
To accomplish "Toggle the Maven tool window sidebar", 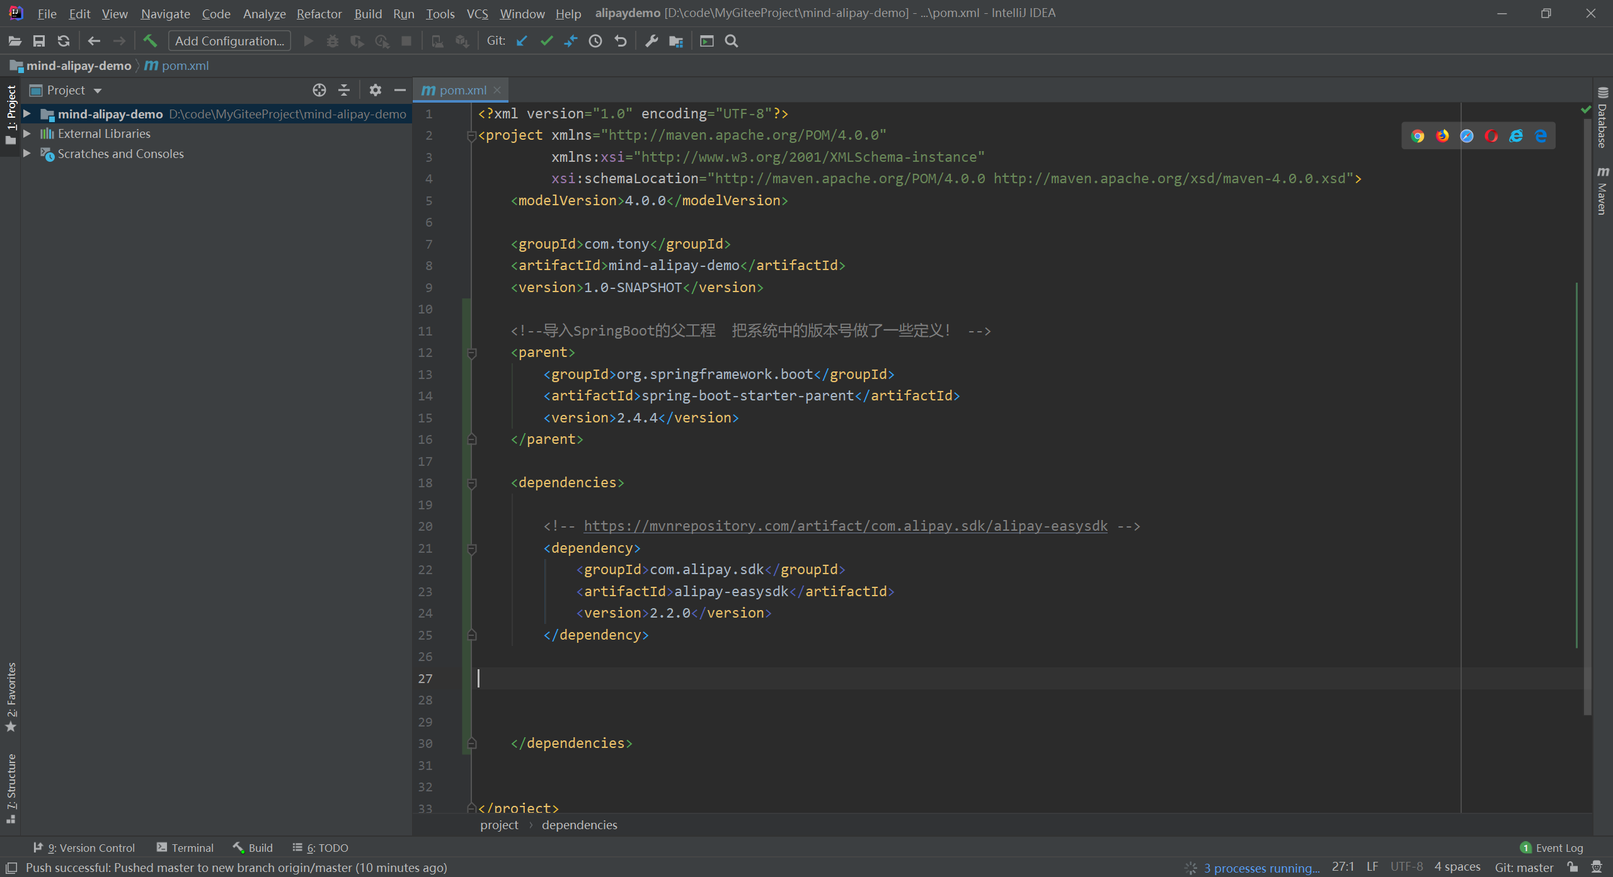I will [1602, 191].
